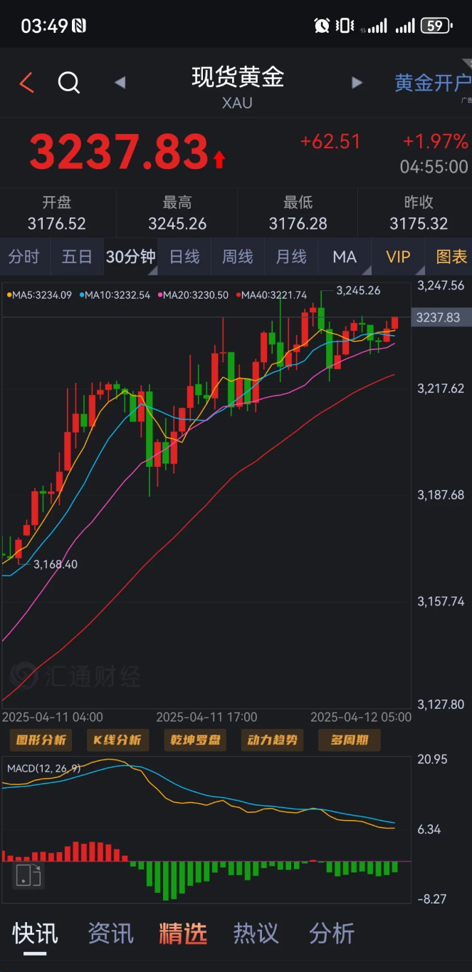The width and height of the screenshot is (472, 972).
Task: Expand the 30分钟 interval dropdown
Action: (x=131, y=257)
